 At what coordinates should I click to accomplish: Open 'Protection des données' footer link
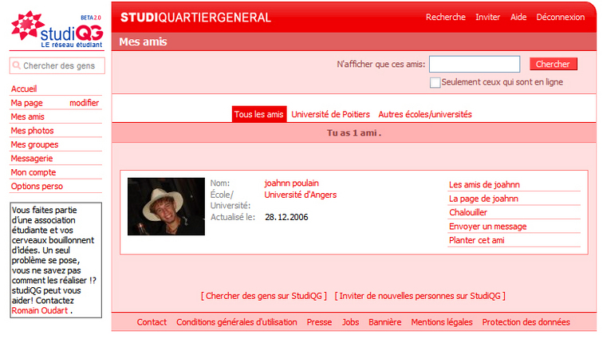click(526, 322)
